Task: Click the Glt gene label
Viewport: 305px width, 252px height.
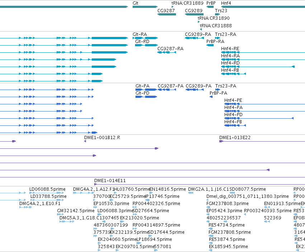Action: click(135, 3)
